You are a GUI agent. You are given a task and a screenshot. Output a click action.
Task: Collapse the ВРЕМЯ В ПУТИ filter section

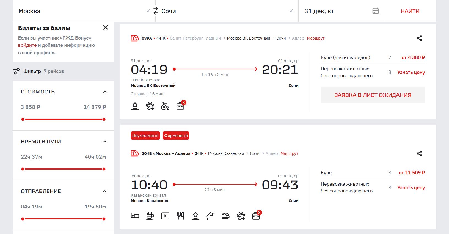104,142
